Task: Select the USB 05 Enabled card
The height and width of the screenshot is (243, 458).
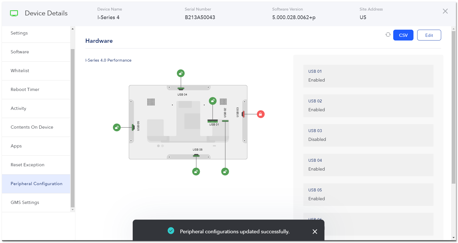Action: pyautogui.click(x=368, y=195)
